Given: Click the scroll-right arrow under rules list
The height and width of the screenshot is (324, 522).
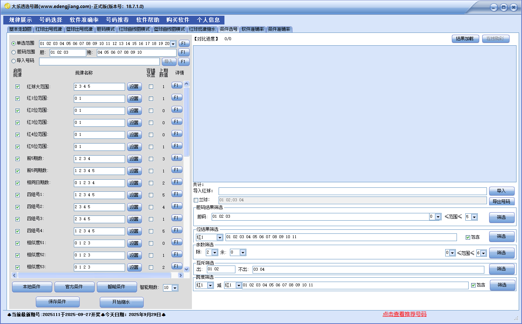Looking at the screenshot, I should [x=180, y=275].
